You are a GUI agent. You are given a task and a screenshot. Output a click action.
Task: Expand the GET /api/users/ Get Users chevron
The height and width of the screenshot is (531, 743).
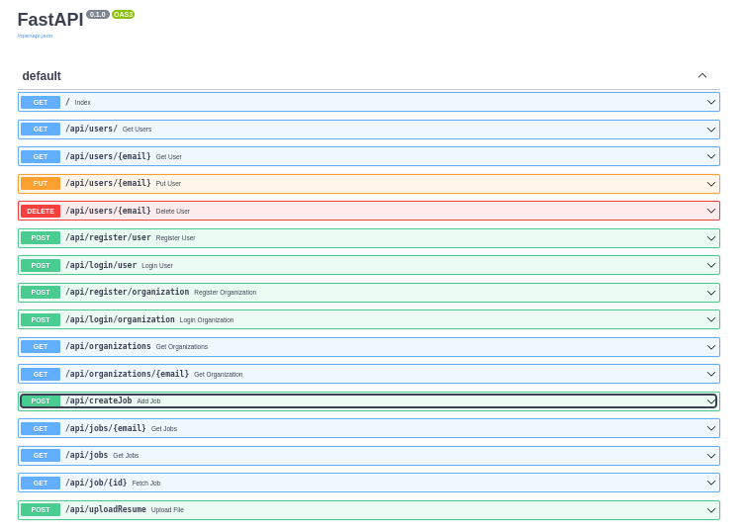[711, 130]
